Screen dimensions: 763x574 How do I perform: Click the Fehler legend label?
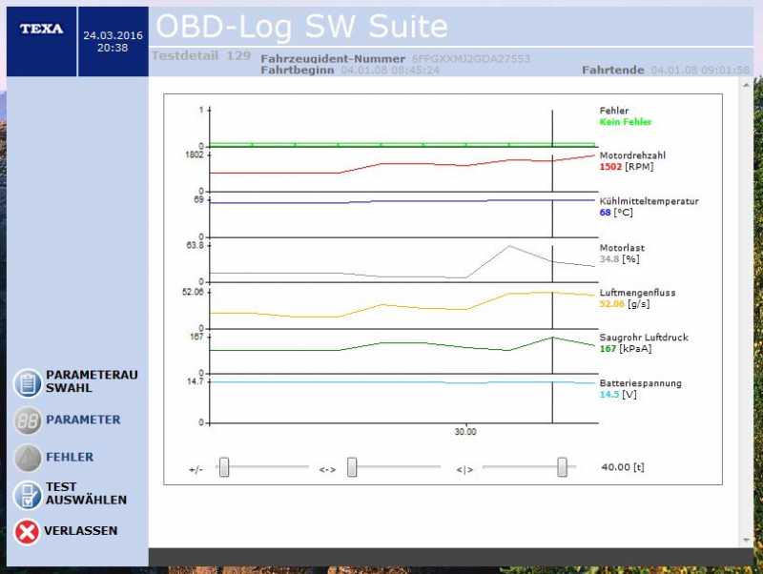pos(613,111)
